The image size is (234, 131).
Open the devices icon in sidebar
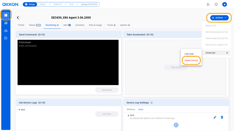click(x=6, y=15)
